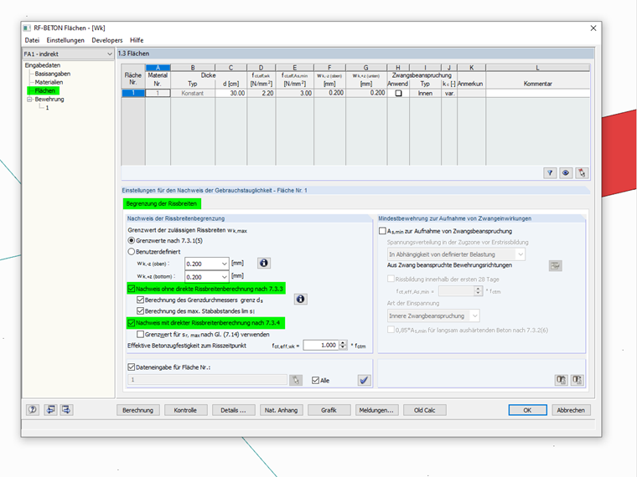The width and height of the screenshot is (637, 477).
Task: Toggle Nachweis mit direkter Rissbreitenberechnung checkbox
Action: (132, 323)
